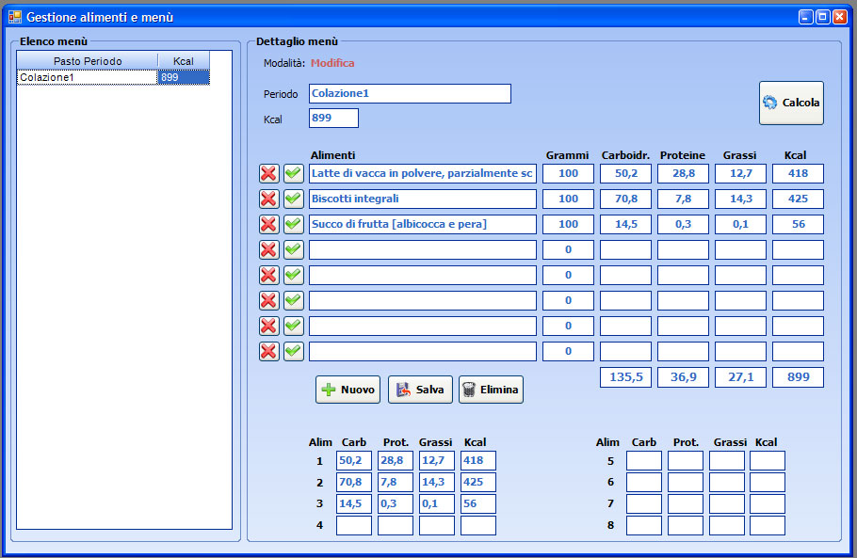Click green checkmark beside Latte di vacca row
The height and width of the screenshot is (558, 857).
click(x=294, y=173)
